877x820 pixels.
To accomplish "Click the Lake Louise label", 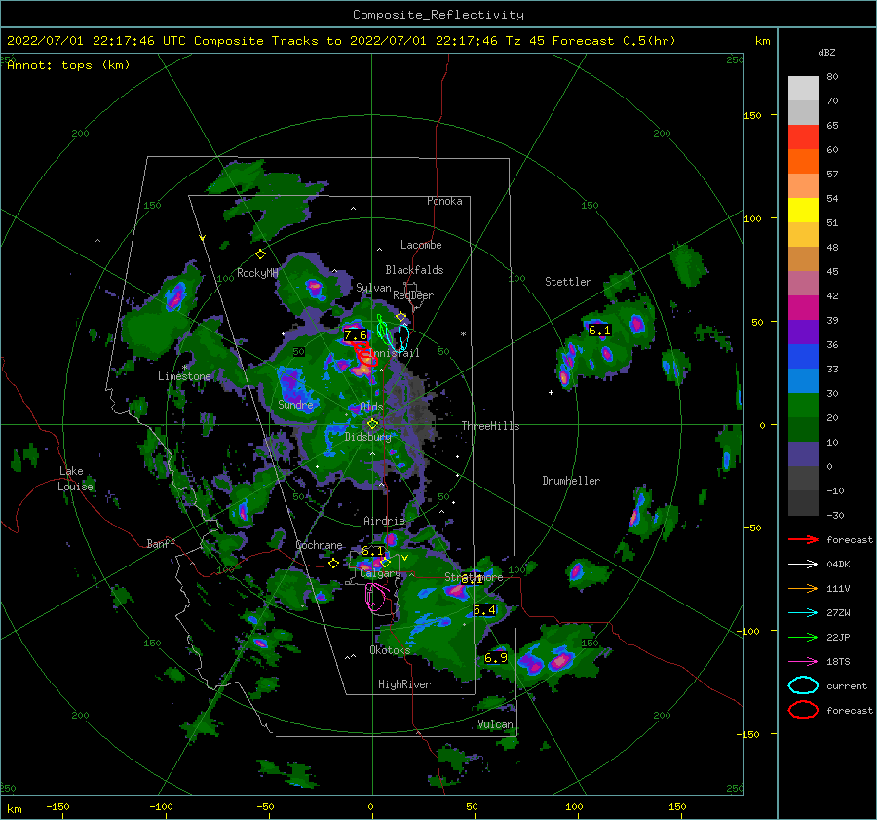I will coord(75,479).
